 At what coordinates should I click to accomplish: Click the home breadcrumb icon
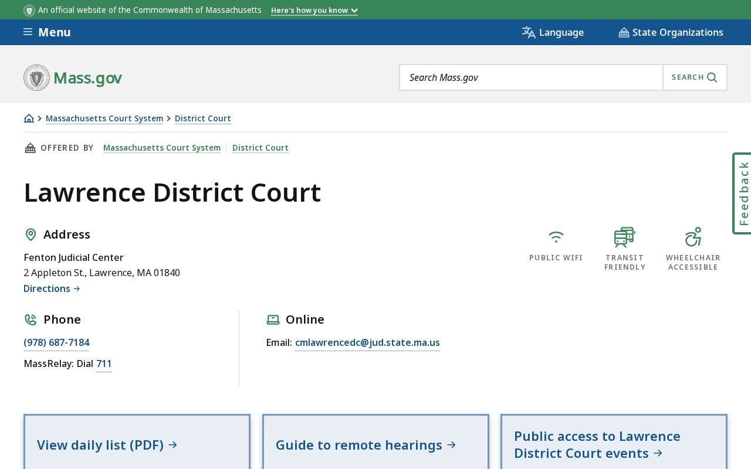click(x=29, y=118)
